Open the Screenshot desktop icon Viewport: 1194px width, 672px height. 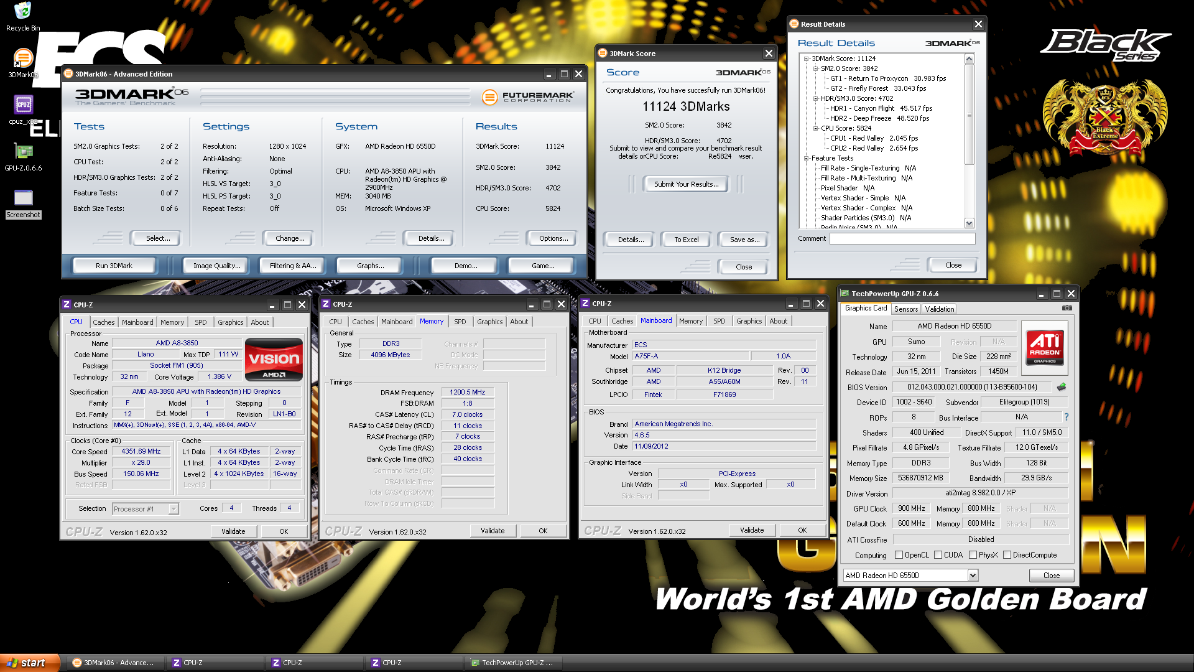[x=23, y=198]
